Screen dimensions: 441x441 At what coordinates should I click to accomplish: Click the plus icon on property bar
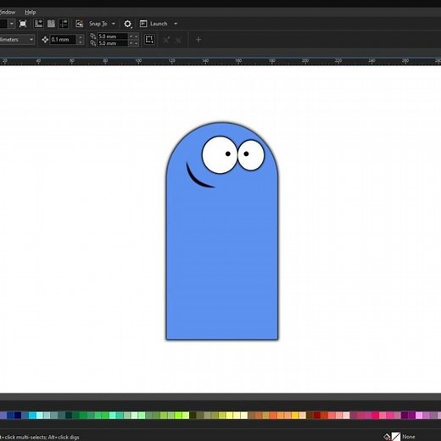198,40
